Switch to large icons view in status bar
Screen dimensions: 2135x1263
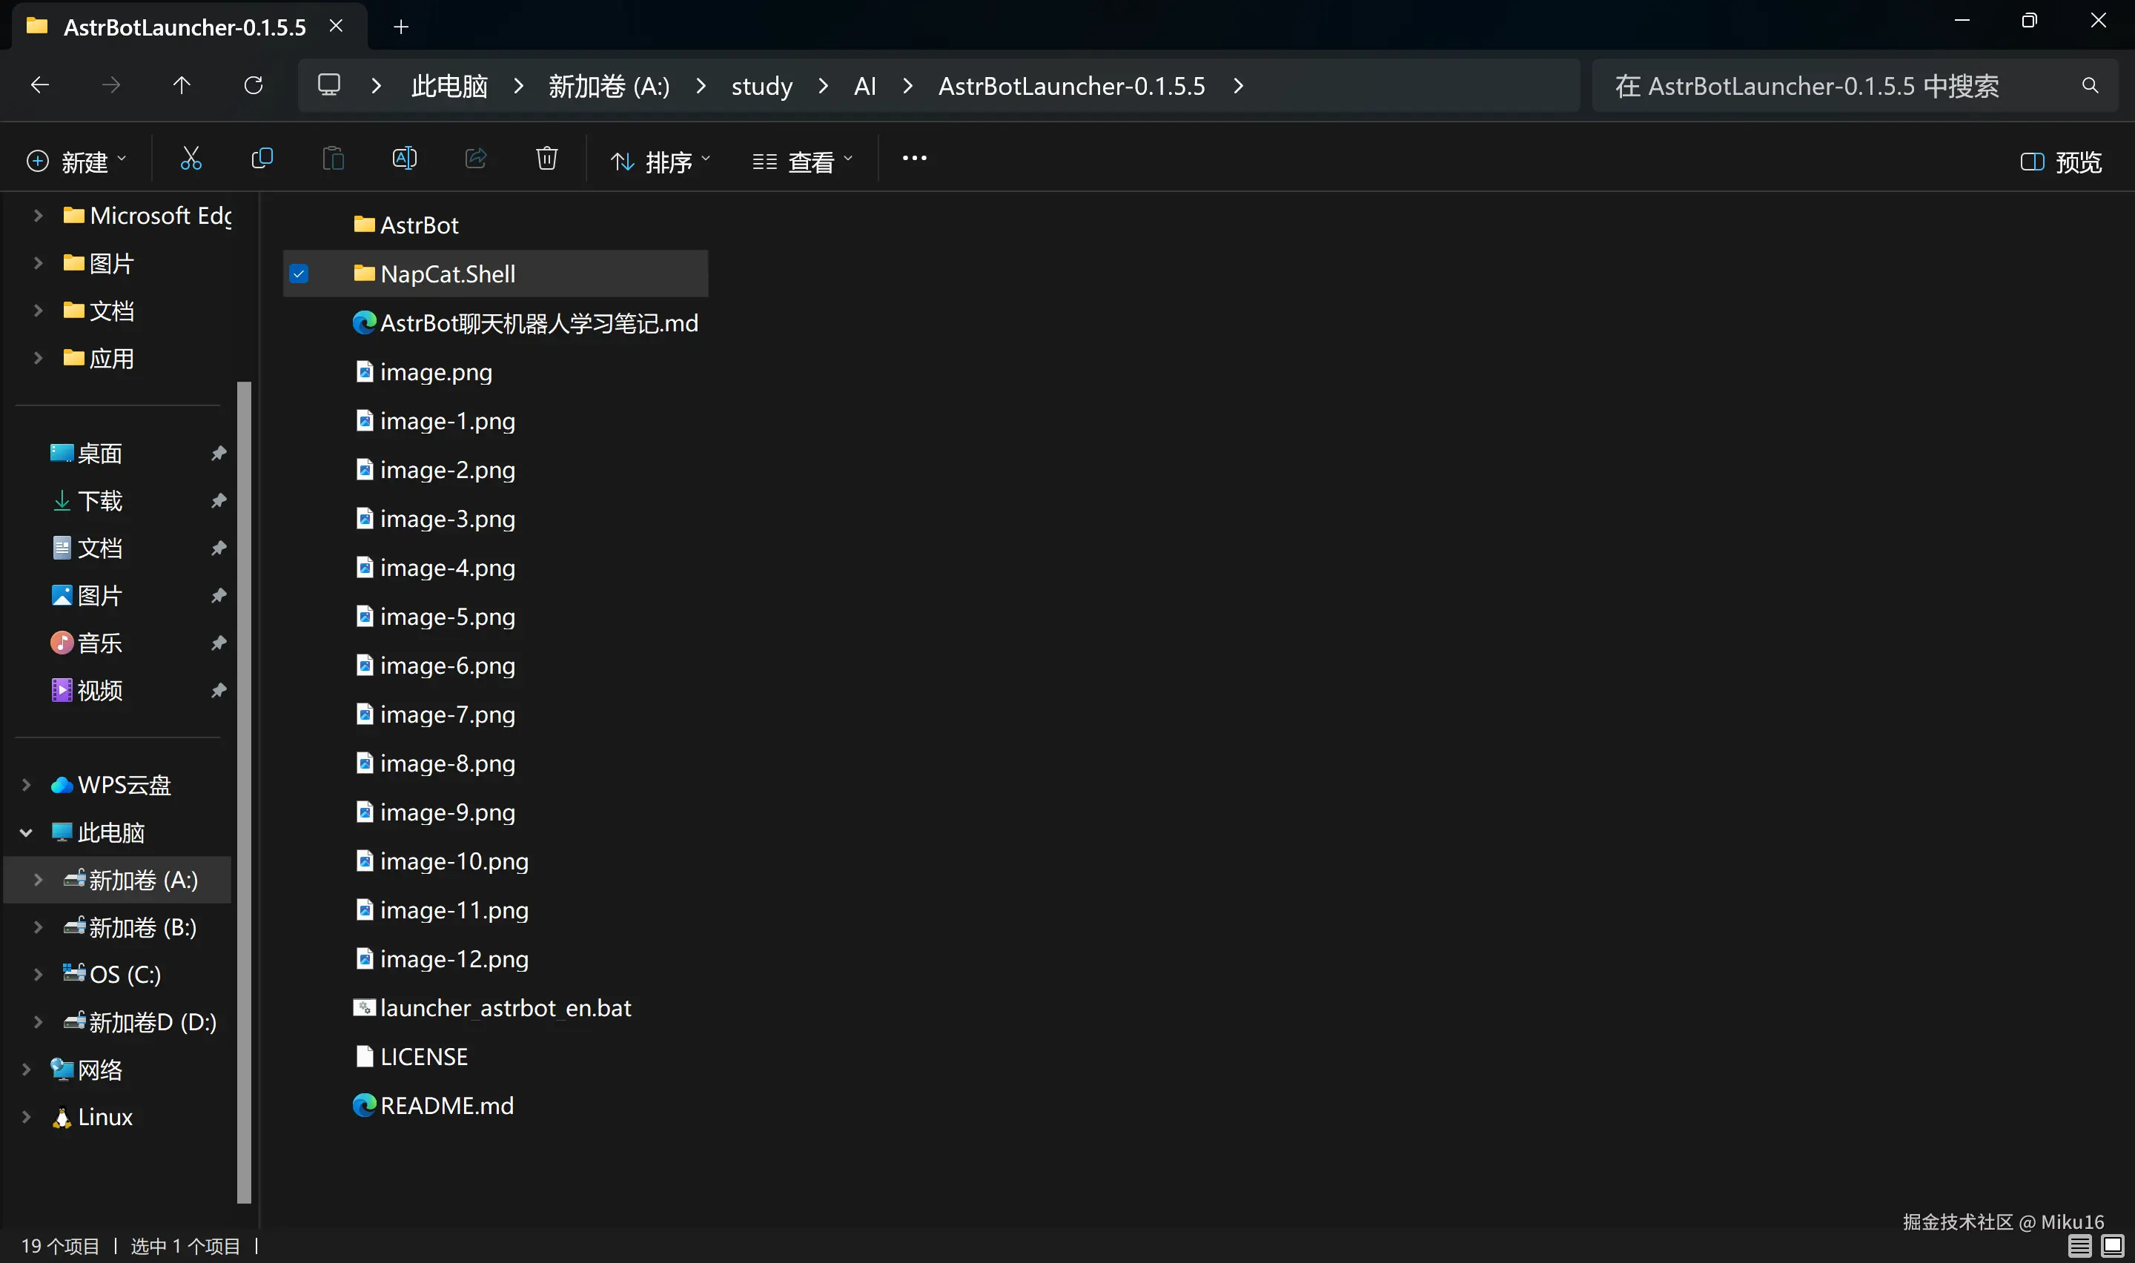tap(2112, 1246)
